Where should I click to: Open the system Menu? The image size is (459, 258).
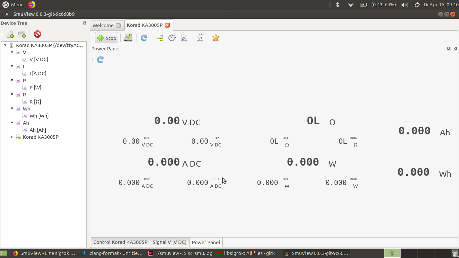[13, 5]
